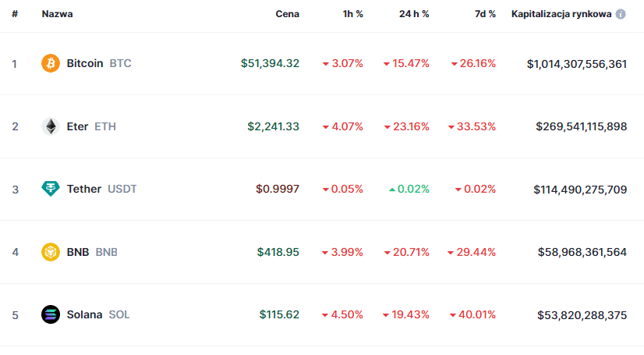644x355 pixels.
Task: Sort by 1h % column header
Action: [352, 14]
